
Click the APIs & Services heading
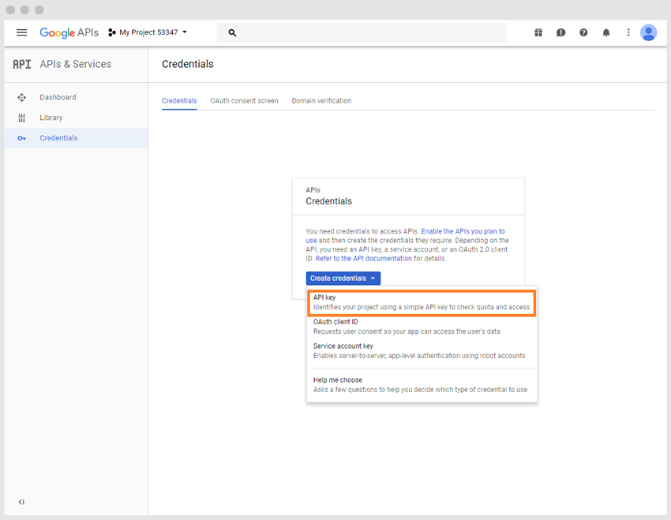tap(75, 64)
